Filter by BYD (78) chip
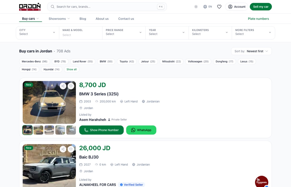 click(60, 61)
